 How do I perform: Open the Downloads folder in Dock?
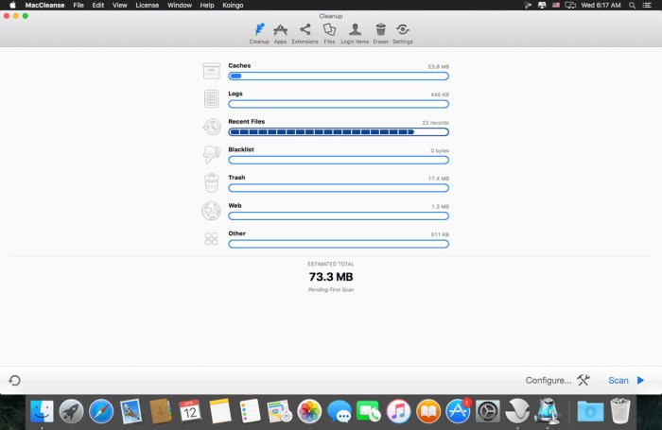(590, 411)
